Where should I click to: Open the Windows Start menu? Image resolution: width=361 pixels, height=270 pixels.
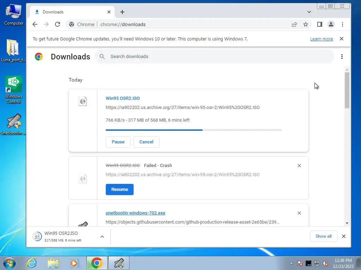point(10,263)
